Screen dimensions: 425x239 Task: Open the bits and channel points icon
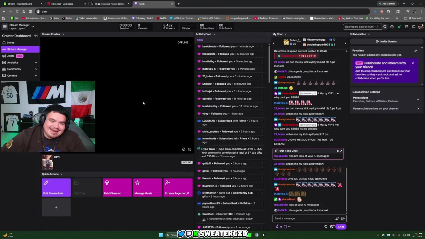[277, 227]
